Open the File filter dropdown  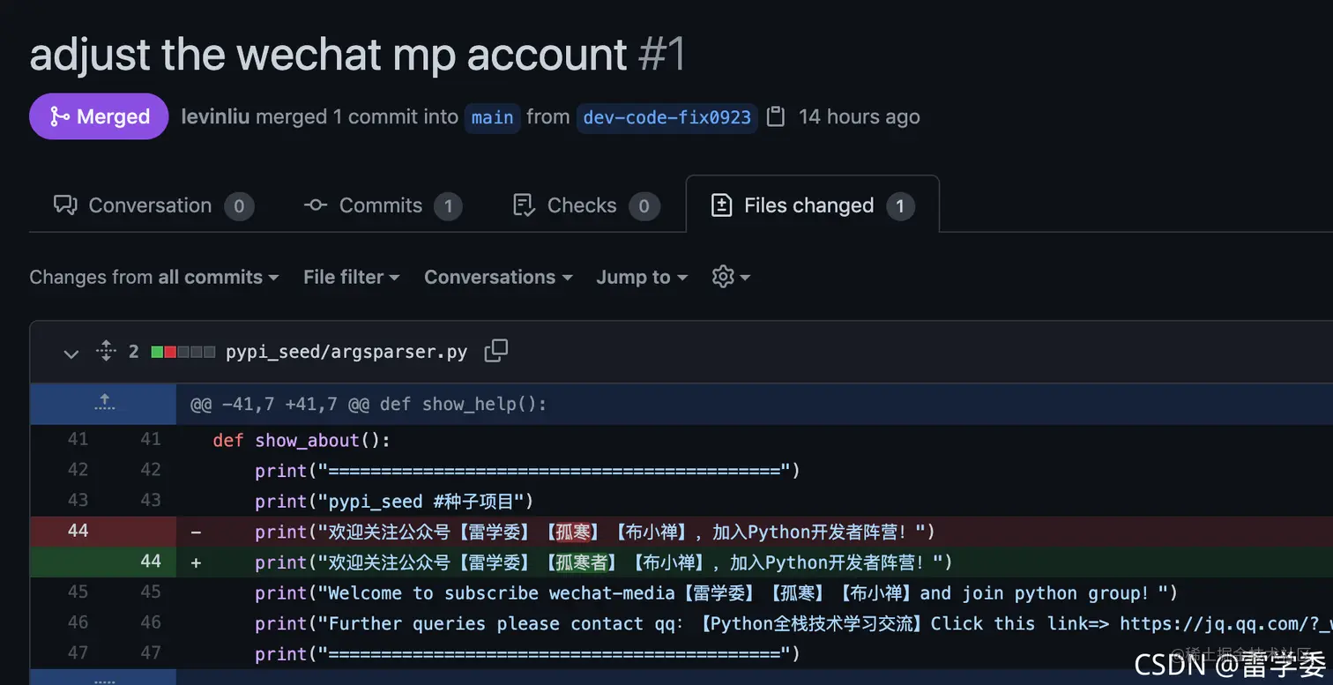pyautogui.click(x=352, y=277)
